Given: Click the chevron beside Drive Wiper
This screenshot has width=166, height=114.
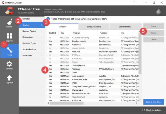Looking at the screenshot, I should tap(42, 55).
